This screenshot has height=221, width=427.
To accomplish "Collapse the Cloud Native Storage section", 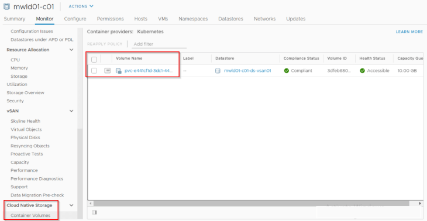I will click(x=71, y=205).
